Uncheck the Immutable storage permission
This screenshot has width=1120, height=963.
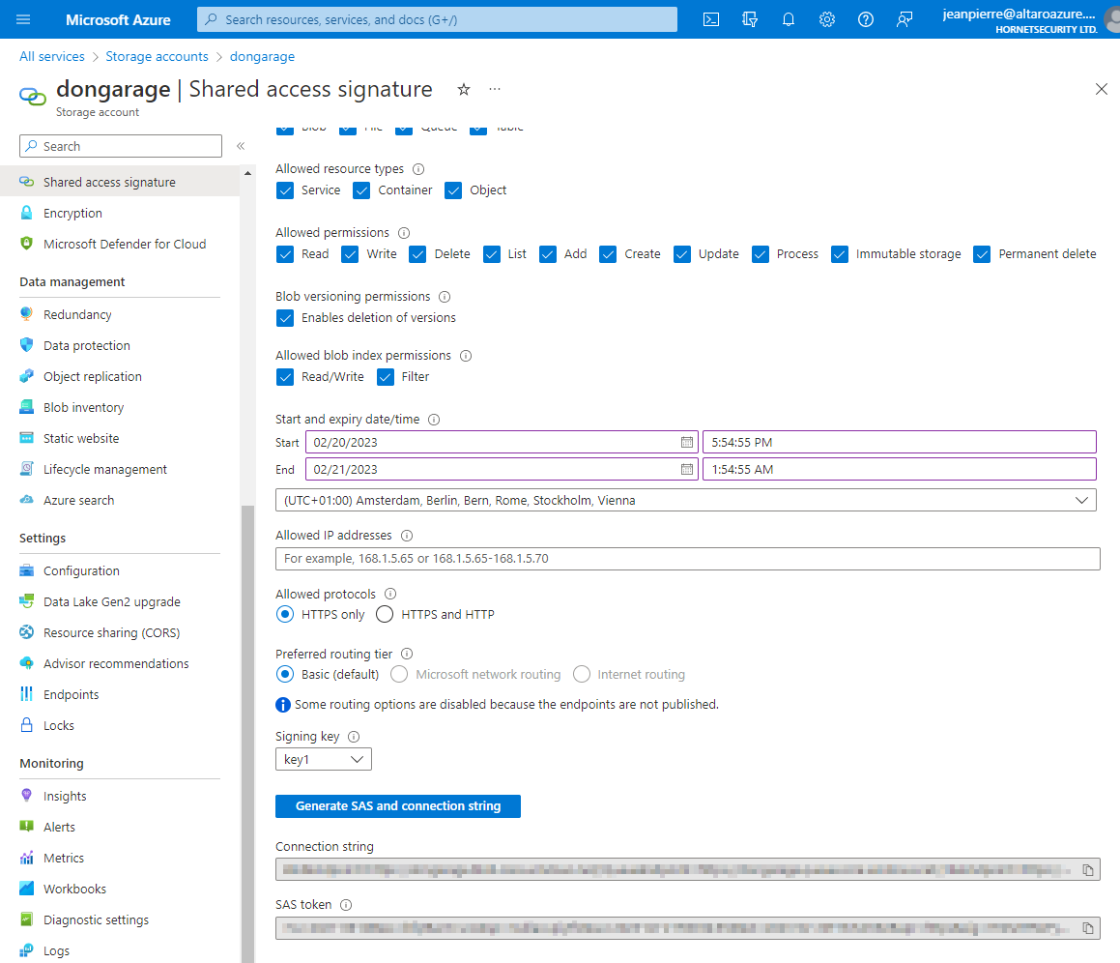click(840, 253)
